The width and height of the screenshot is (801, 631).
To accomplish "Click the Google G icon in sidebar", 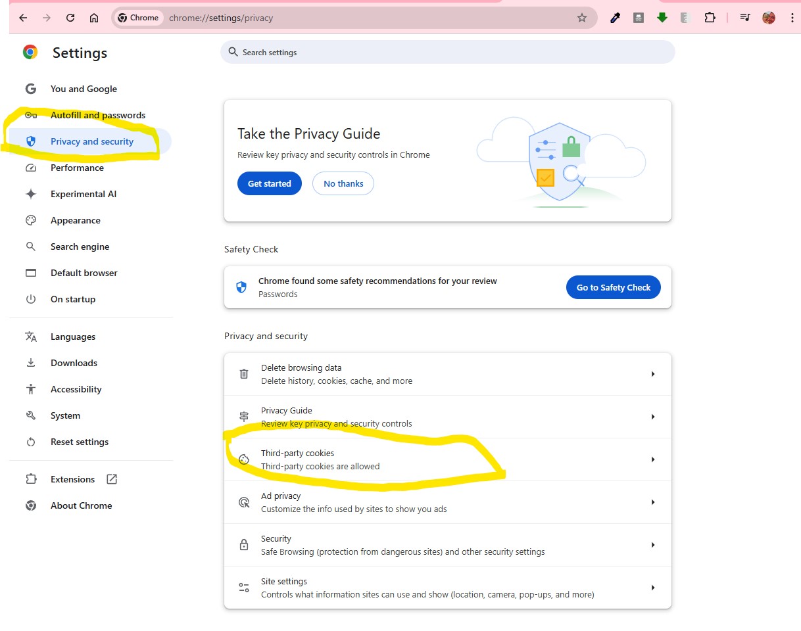I will pyautogui.click(x=30, y=89).
